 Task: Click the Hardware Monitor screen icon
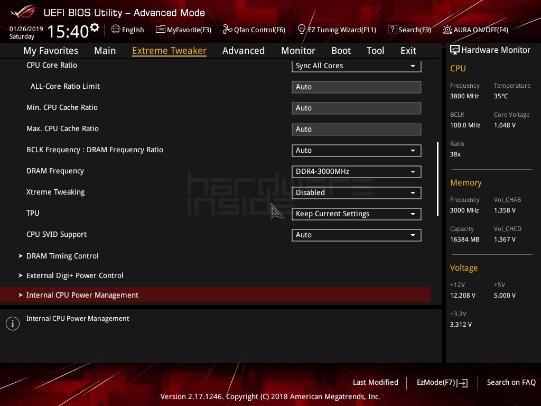[x=455, y=50]
